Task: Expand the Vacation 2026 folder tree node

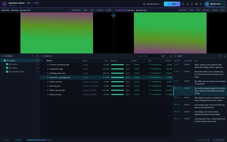Action: [x=4, y=72]
